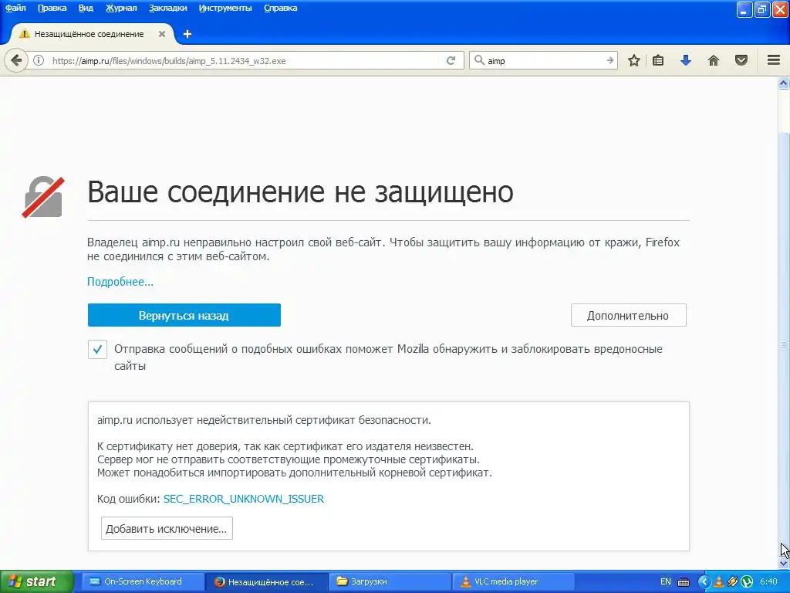Close the Незащищённое соединение tab

(x=162, y=34)
